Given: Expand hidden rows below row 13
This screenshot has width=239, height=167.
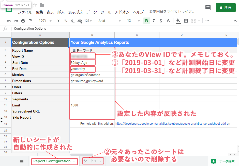Looking at the screenshot, I should pos(2,118).
